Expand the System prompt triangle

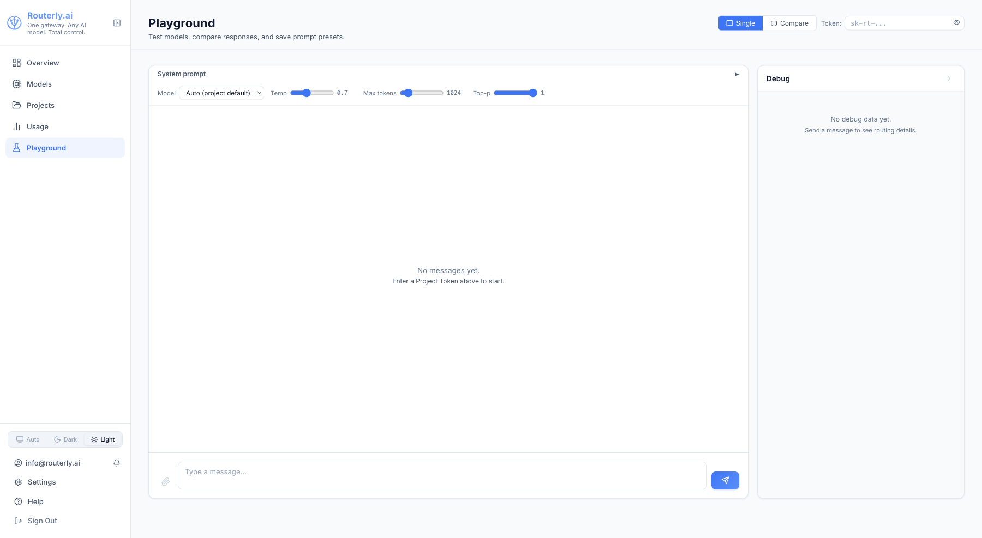point(737,74)
